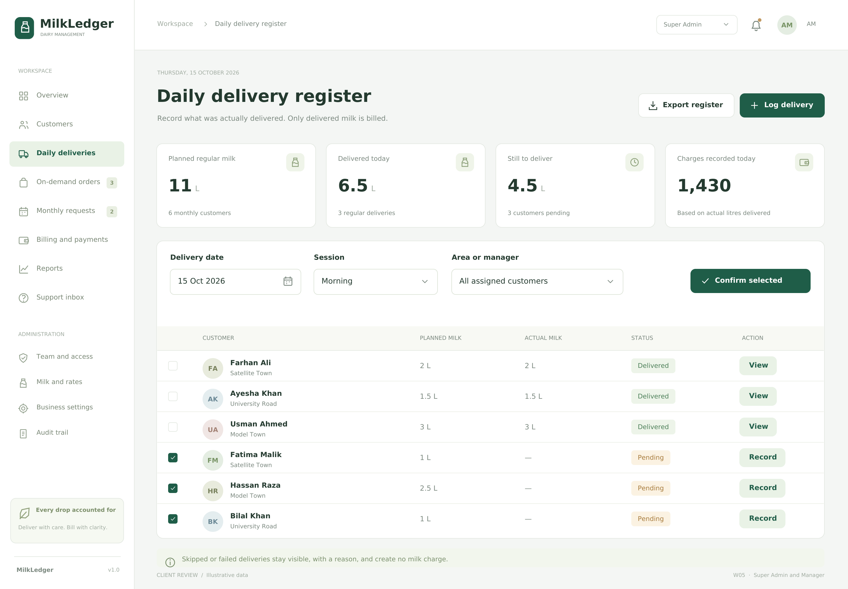
Task: Click the bottle icon on Delivered today card
Action: (x=465, y=162)
